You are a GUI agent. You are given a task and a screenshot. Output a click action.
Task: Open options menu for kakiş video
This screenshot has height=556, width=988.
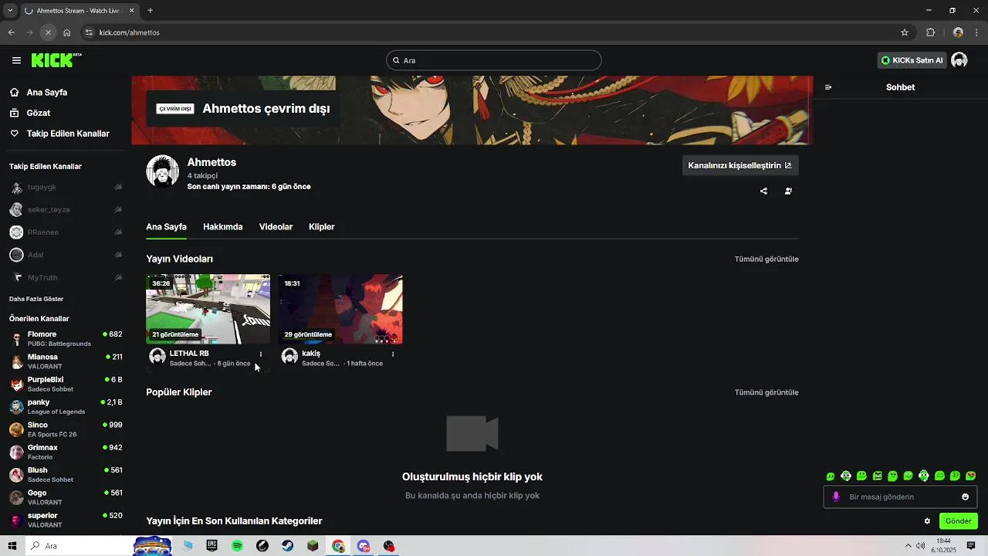coord(393,354)
